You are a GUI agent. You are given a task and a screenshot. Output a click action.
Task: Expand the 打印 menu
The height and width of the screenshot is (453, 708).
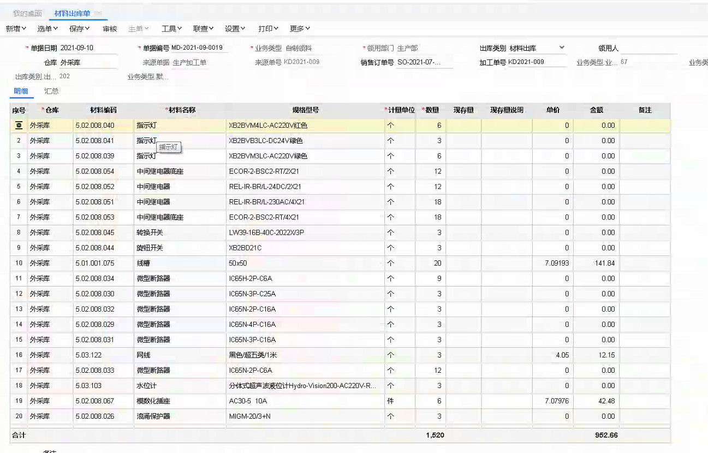(x=269, y=29)
